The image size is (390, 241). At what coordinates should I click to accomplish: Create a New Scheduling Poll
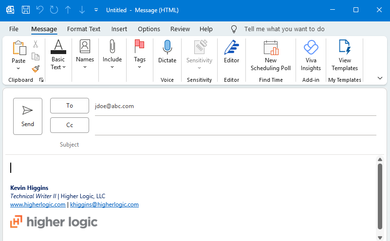(x=271, y=55)
